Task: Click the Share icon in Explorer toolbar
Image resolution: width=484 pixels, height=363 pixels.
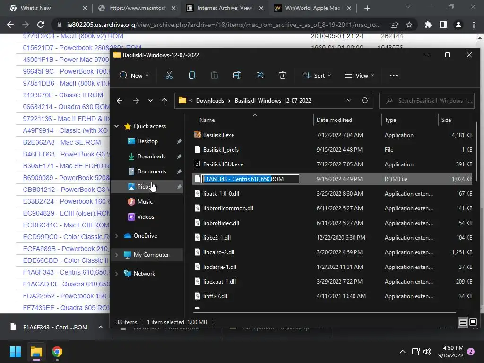Action: [x=260, y=75]
